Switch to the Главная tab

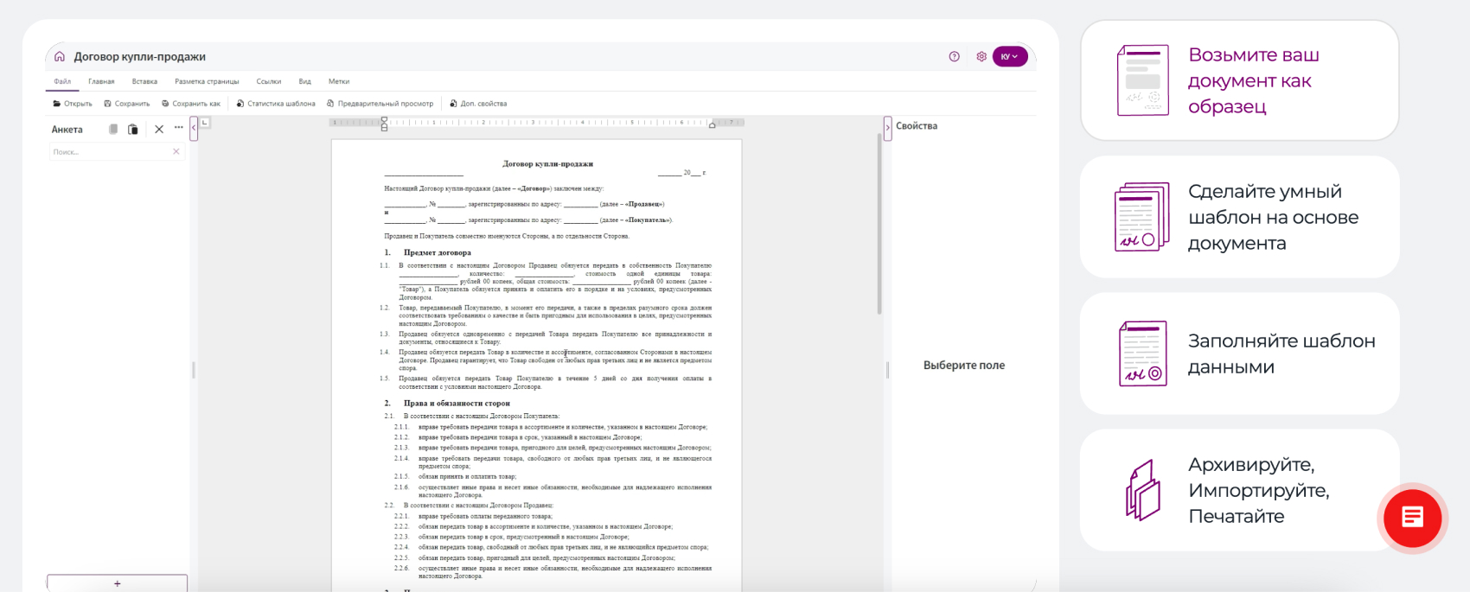pyautogui.click(x=101, y=81)
